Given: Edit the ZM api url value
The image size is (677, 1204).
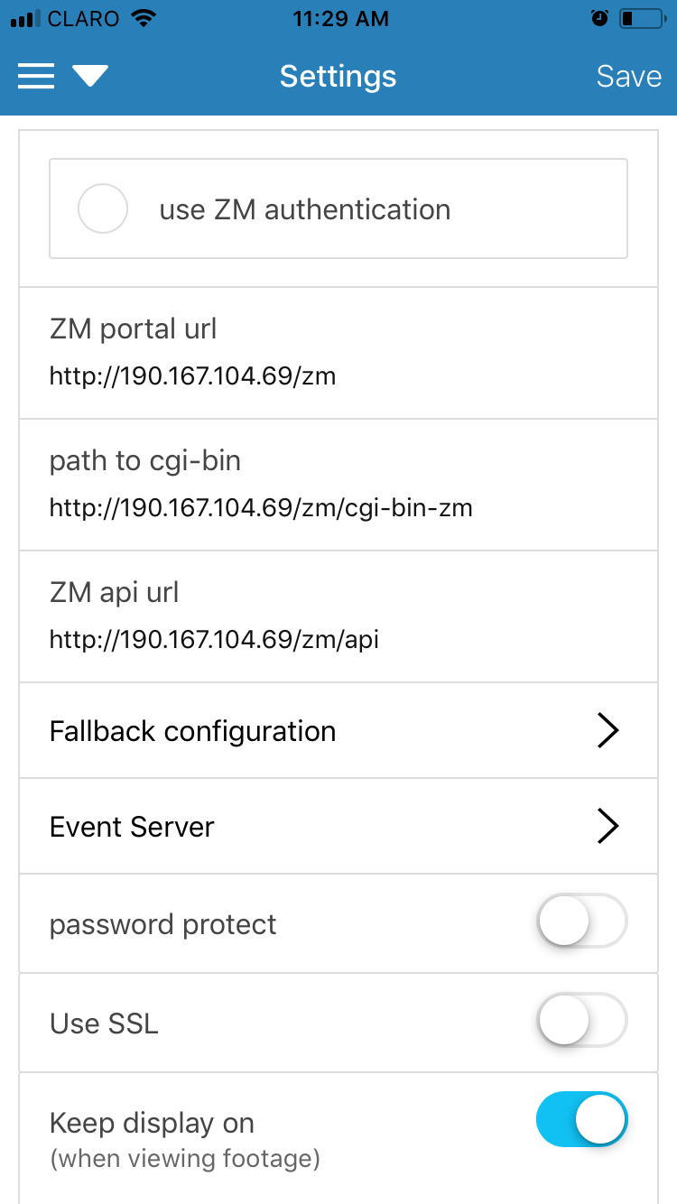Looking at the screenshot, I should click(x=214, y=640).
